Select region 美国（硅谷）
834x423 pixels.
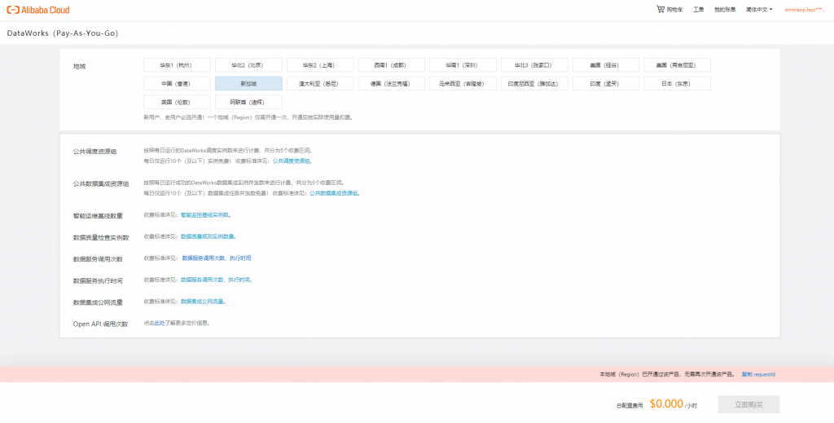[606, 65]
